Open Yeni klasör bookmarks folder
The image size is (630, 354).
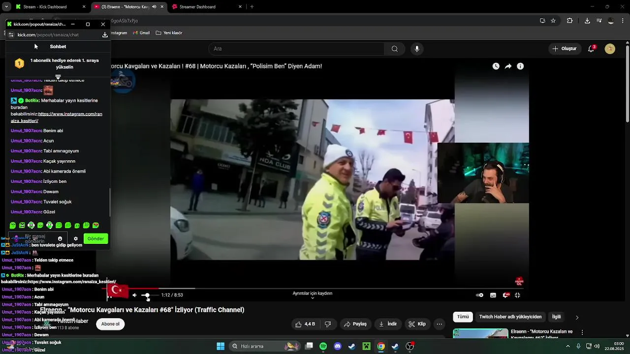point(169,33)
